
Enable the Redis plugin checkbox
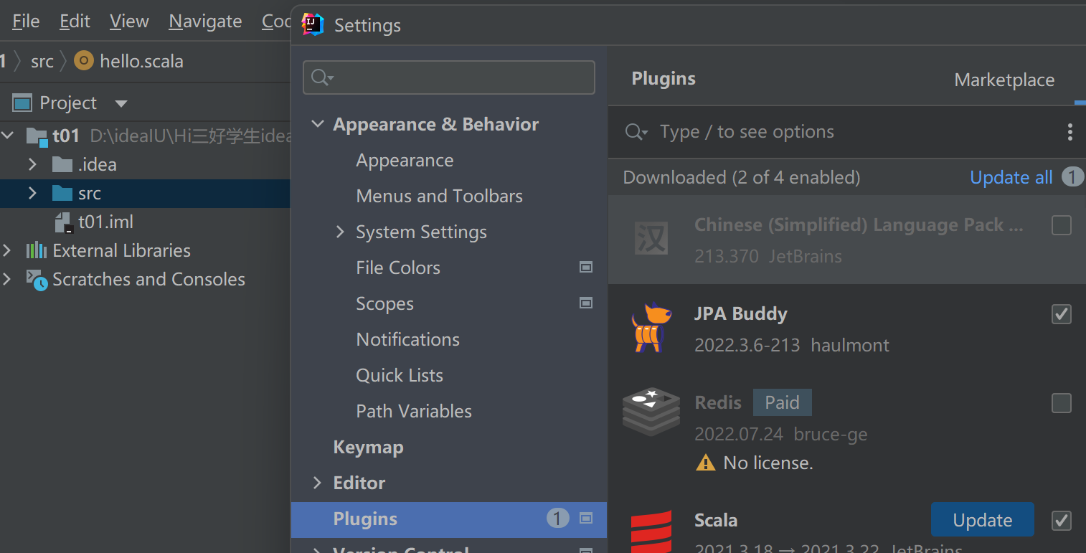[x=1061, y=403]
